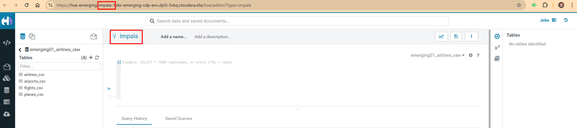The height and width of the screenshot is (128, 577).
Task: Select the planes_csv table
Action: click(x=34, y=94)
